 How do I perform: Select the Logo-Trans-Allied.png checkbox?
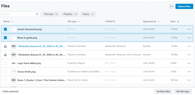5,63
